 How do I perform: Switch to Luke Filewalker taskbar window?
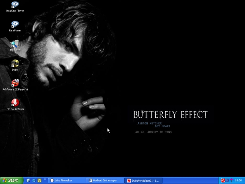point(66,180)
